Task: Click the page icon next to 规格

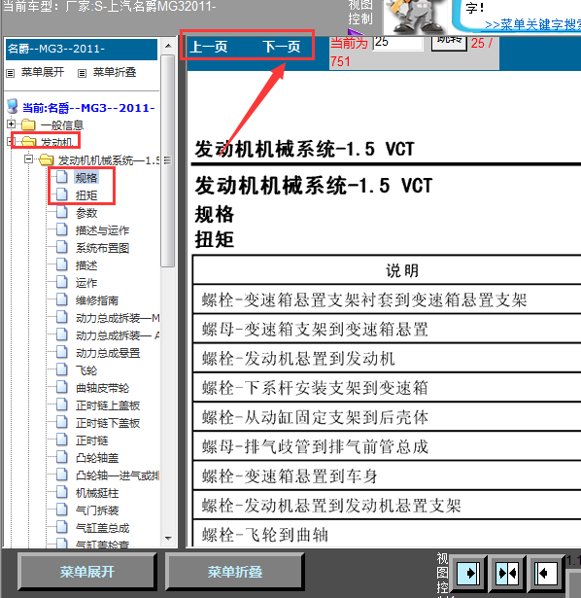Action: (62, 177)
